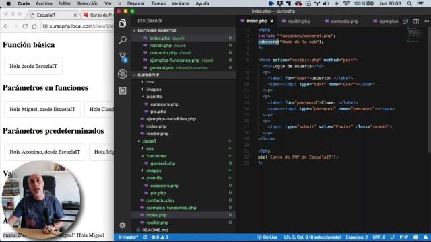
Task: Open the Depurar menu
Action: 136,3
